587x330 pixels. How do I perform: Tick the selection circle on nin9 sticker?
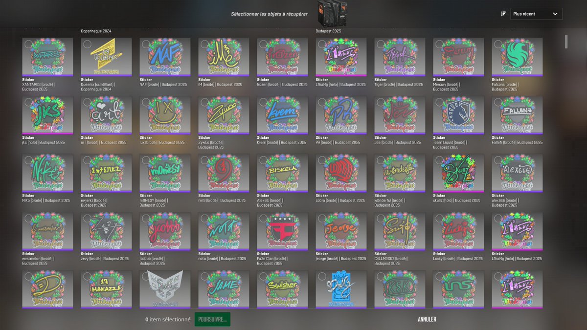pyautogui.click(x=204, y=160)
